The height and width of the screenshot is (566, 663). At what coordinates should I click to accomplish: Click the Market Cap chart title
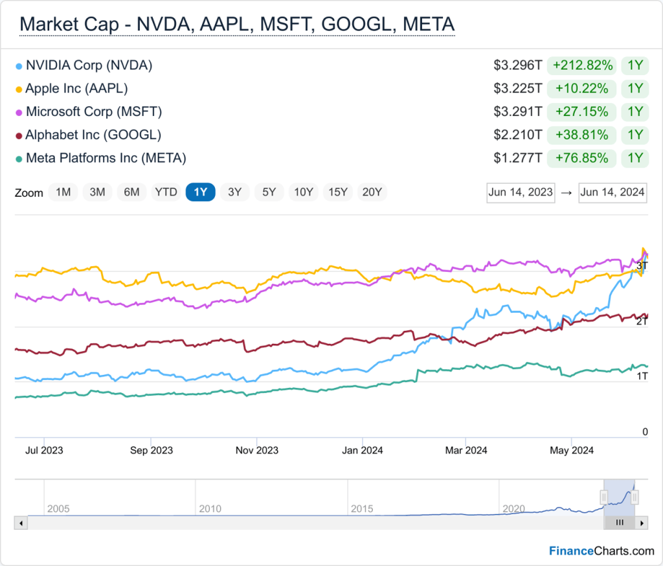coord(237,25)
